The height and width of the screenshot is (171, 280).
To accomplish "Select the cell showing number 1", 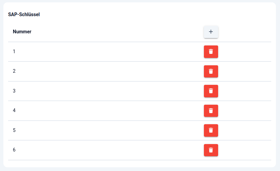I will coord(14,52).
